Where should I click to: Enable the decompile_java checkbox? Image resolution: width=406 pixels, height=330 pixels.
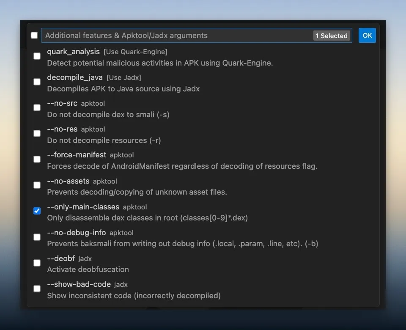pyautogui.click(x=37, y=82)
